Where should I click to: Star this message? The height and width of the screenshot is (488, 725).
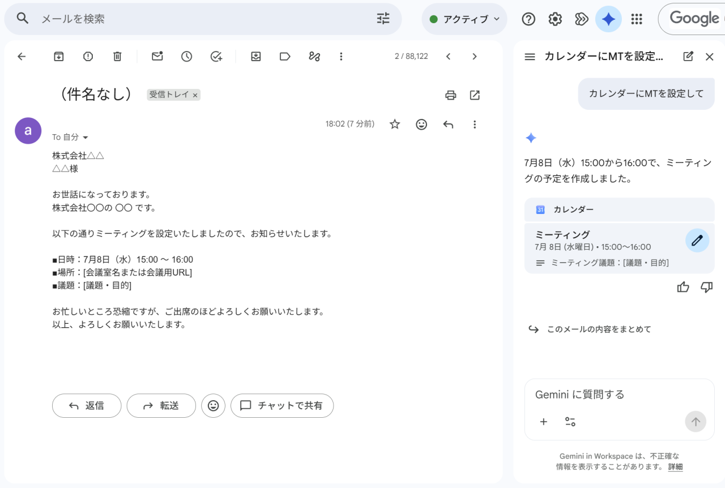point(395,124)
